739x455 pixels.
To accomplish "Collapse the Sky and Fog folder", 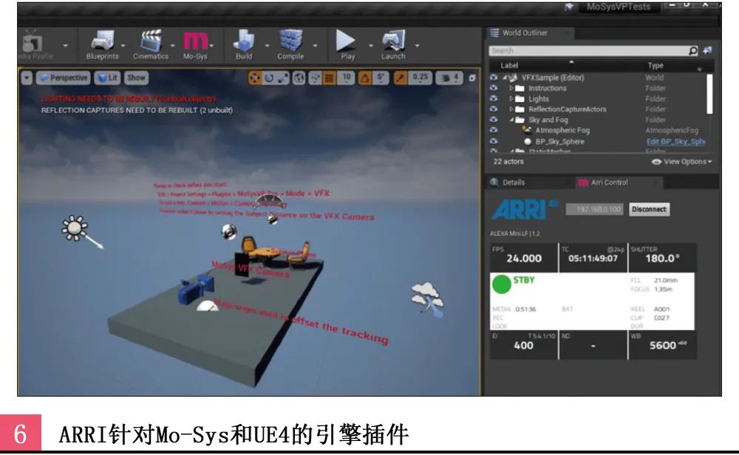I will 511,120.
